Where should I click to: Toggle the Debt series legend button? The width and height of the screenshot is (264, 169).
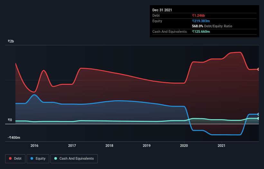coord(15,159)
